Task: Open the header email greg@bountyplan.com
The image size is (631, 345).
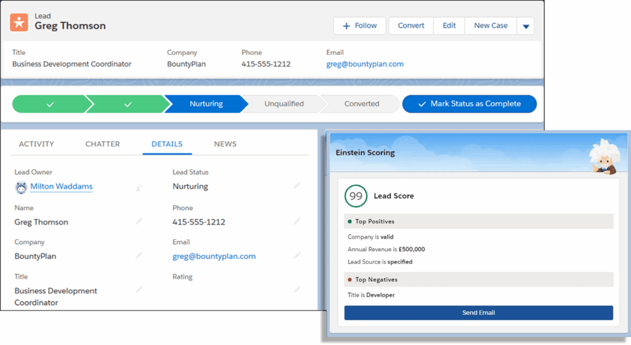Action: [365, 64]
